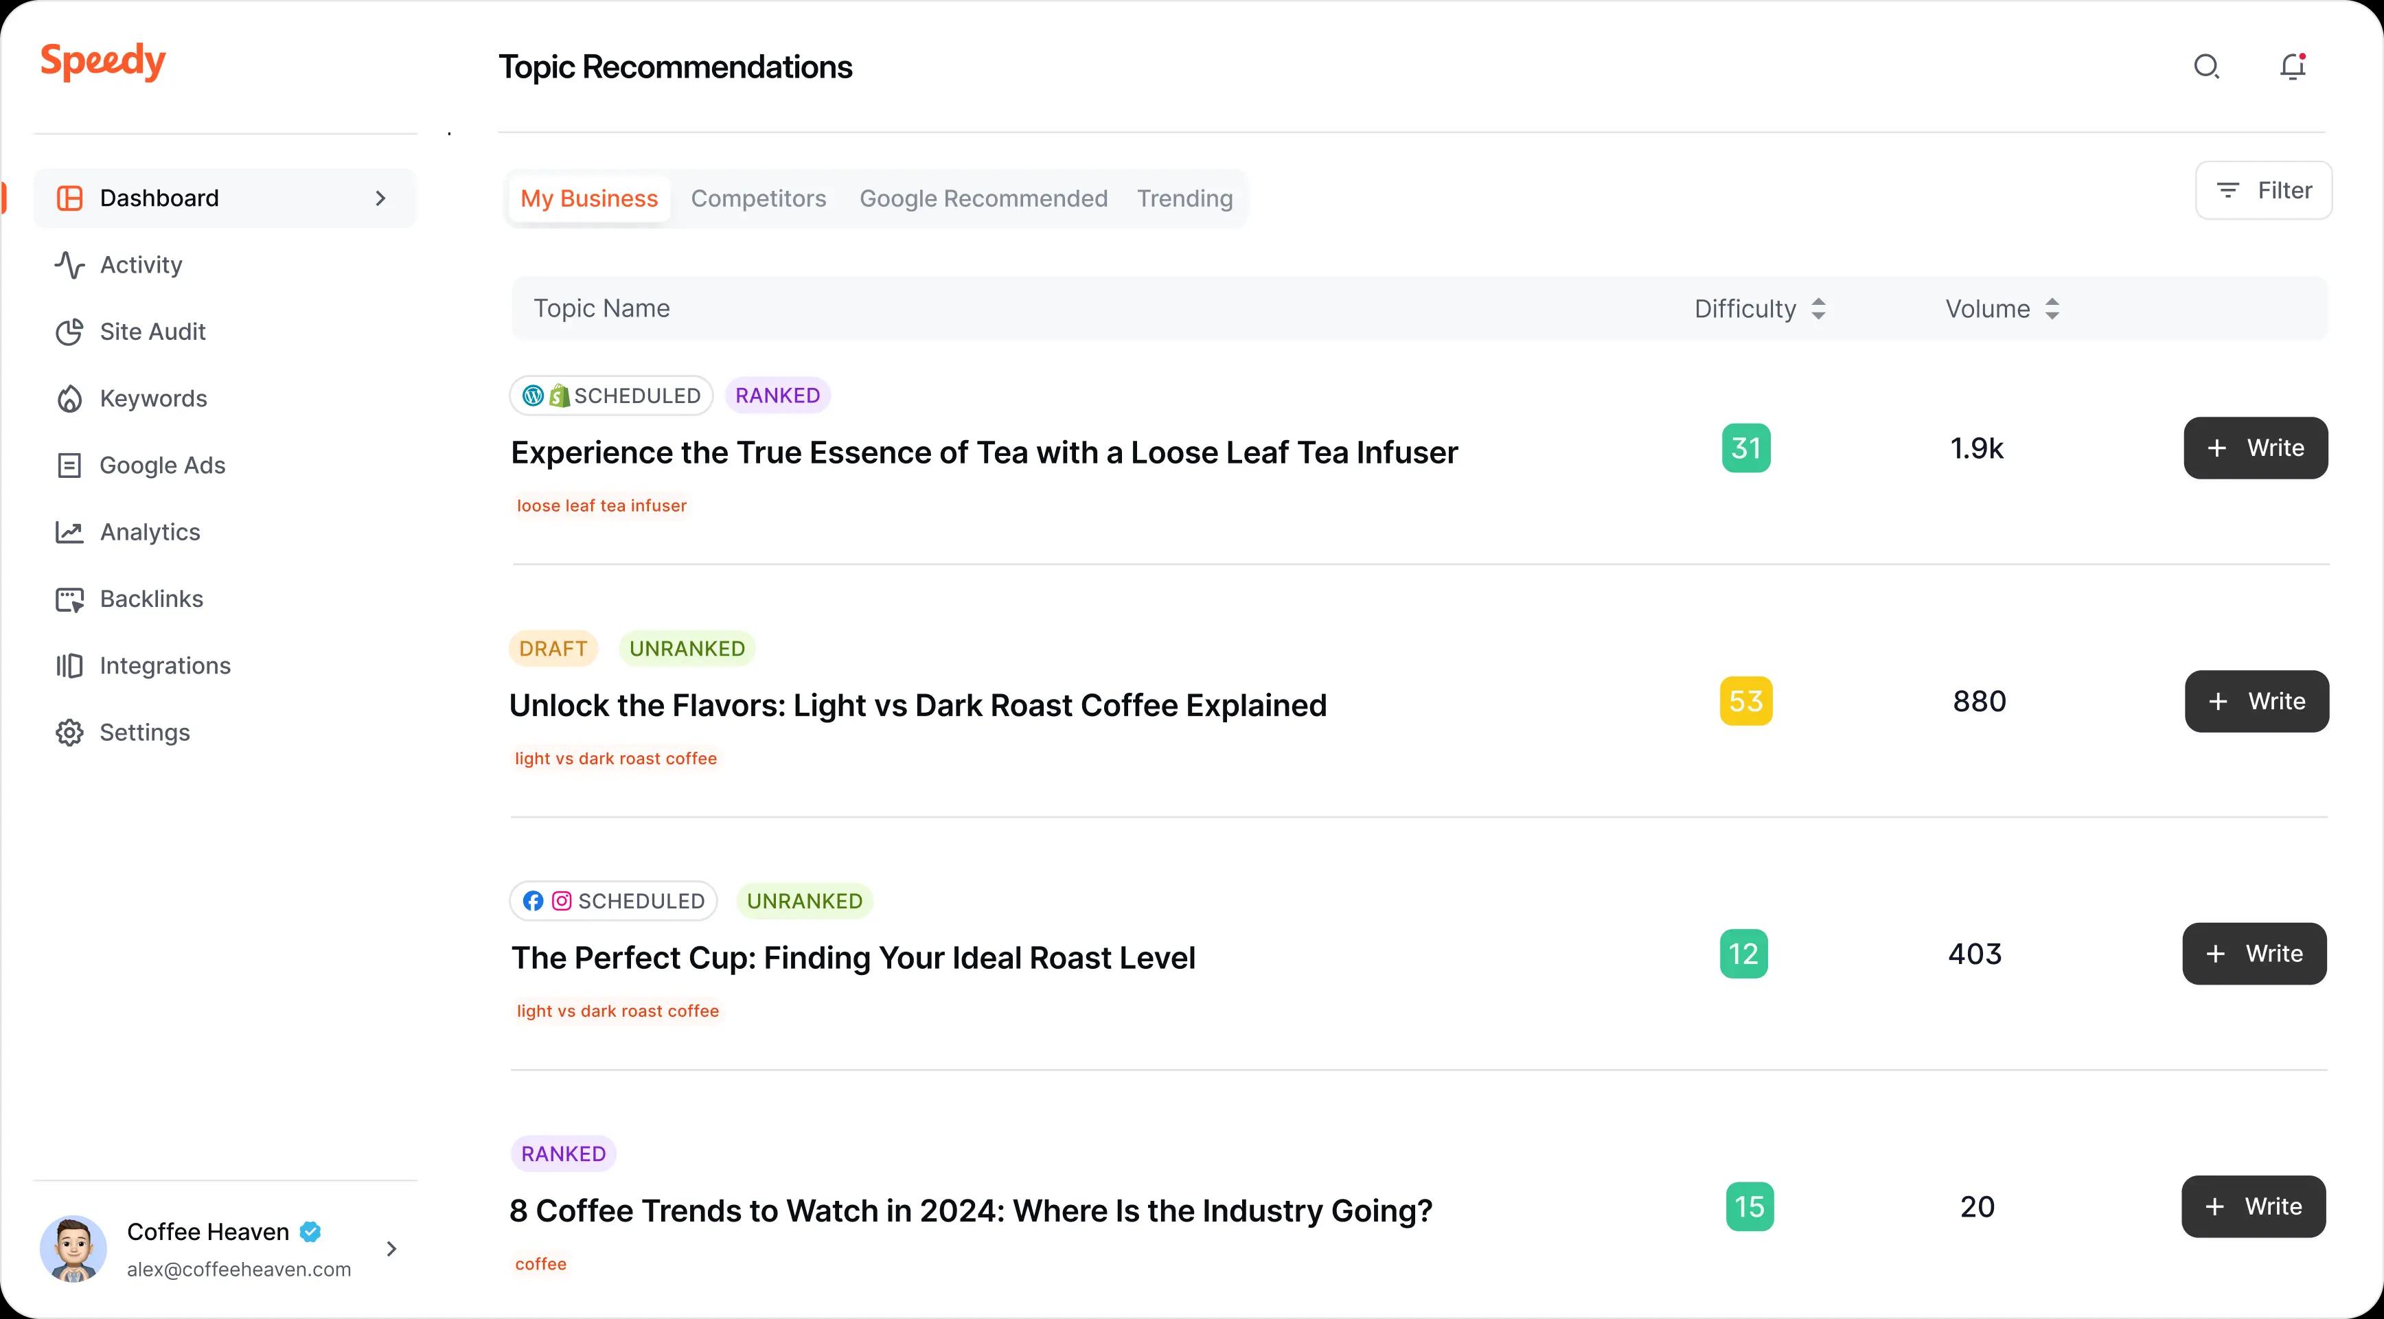Image resolution: width=2384 pixels, height=1319 pixels.
Task: Sort topics by Difficulty column
Action: coord(1818,308)
